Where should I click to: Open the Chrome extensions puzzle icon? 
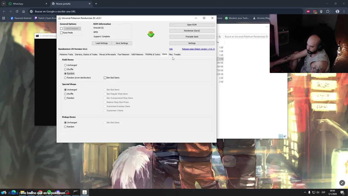click(x=328, y=11)
